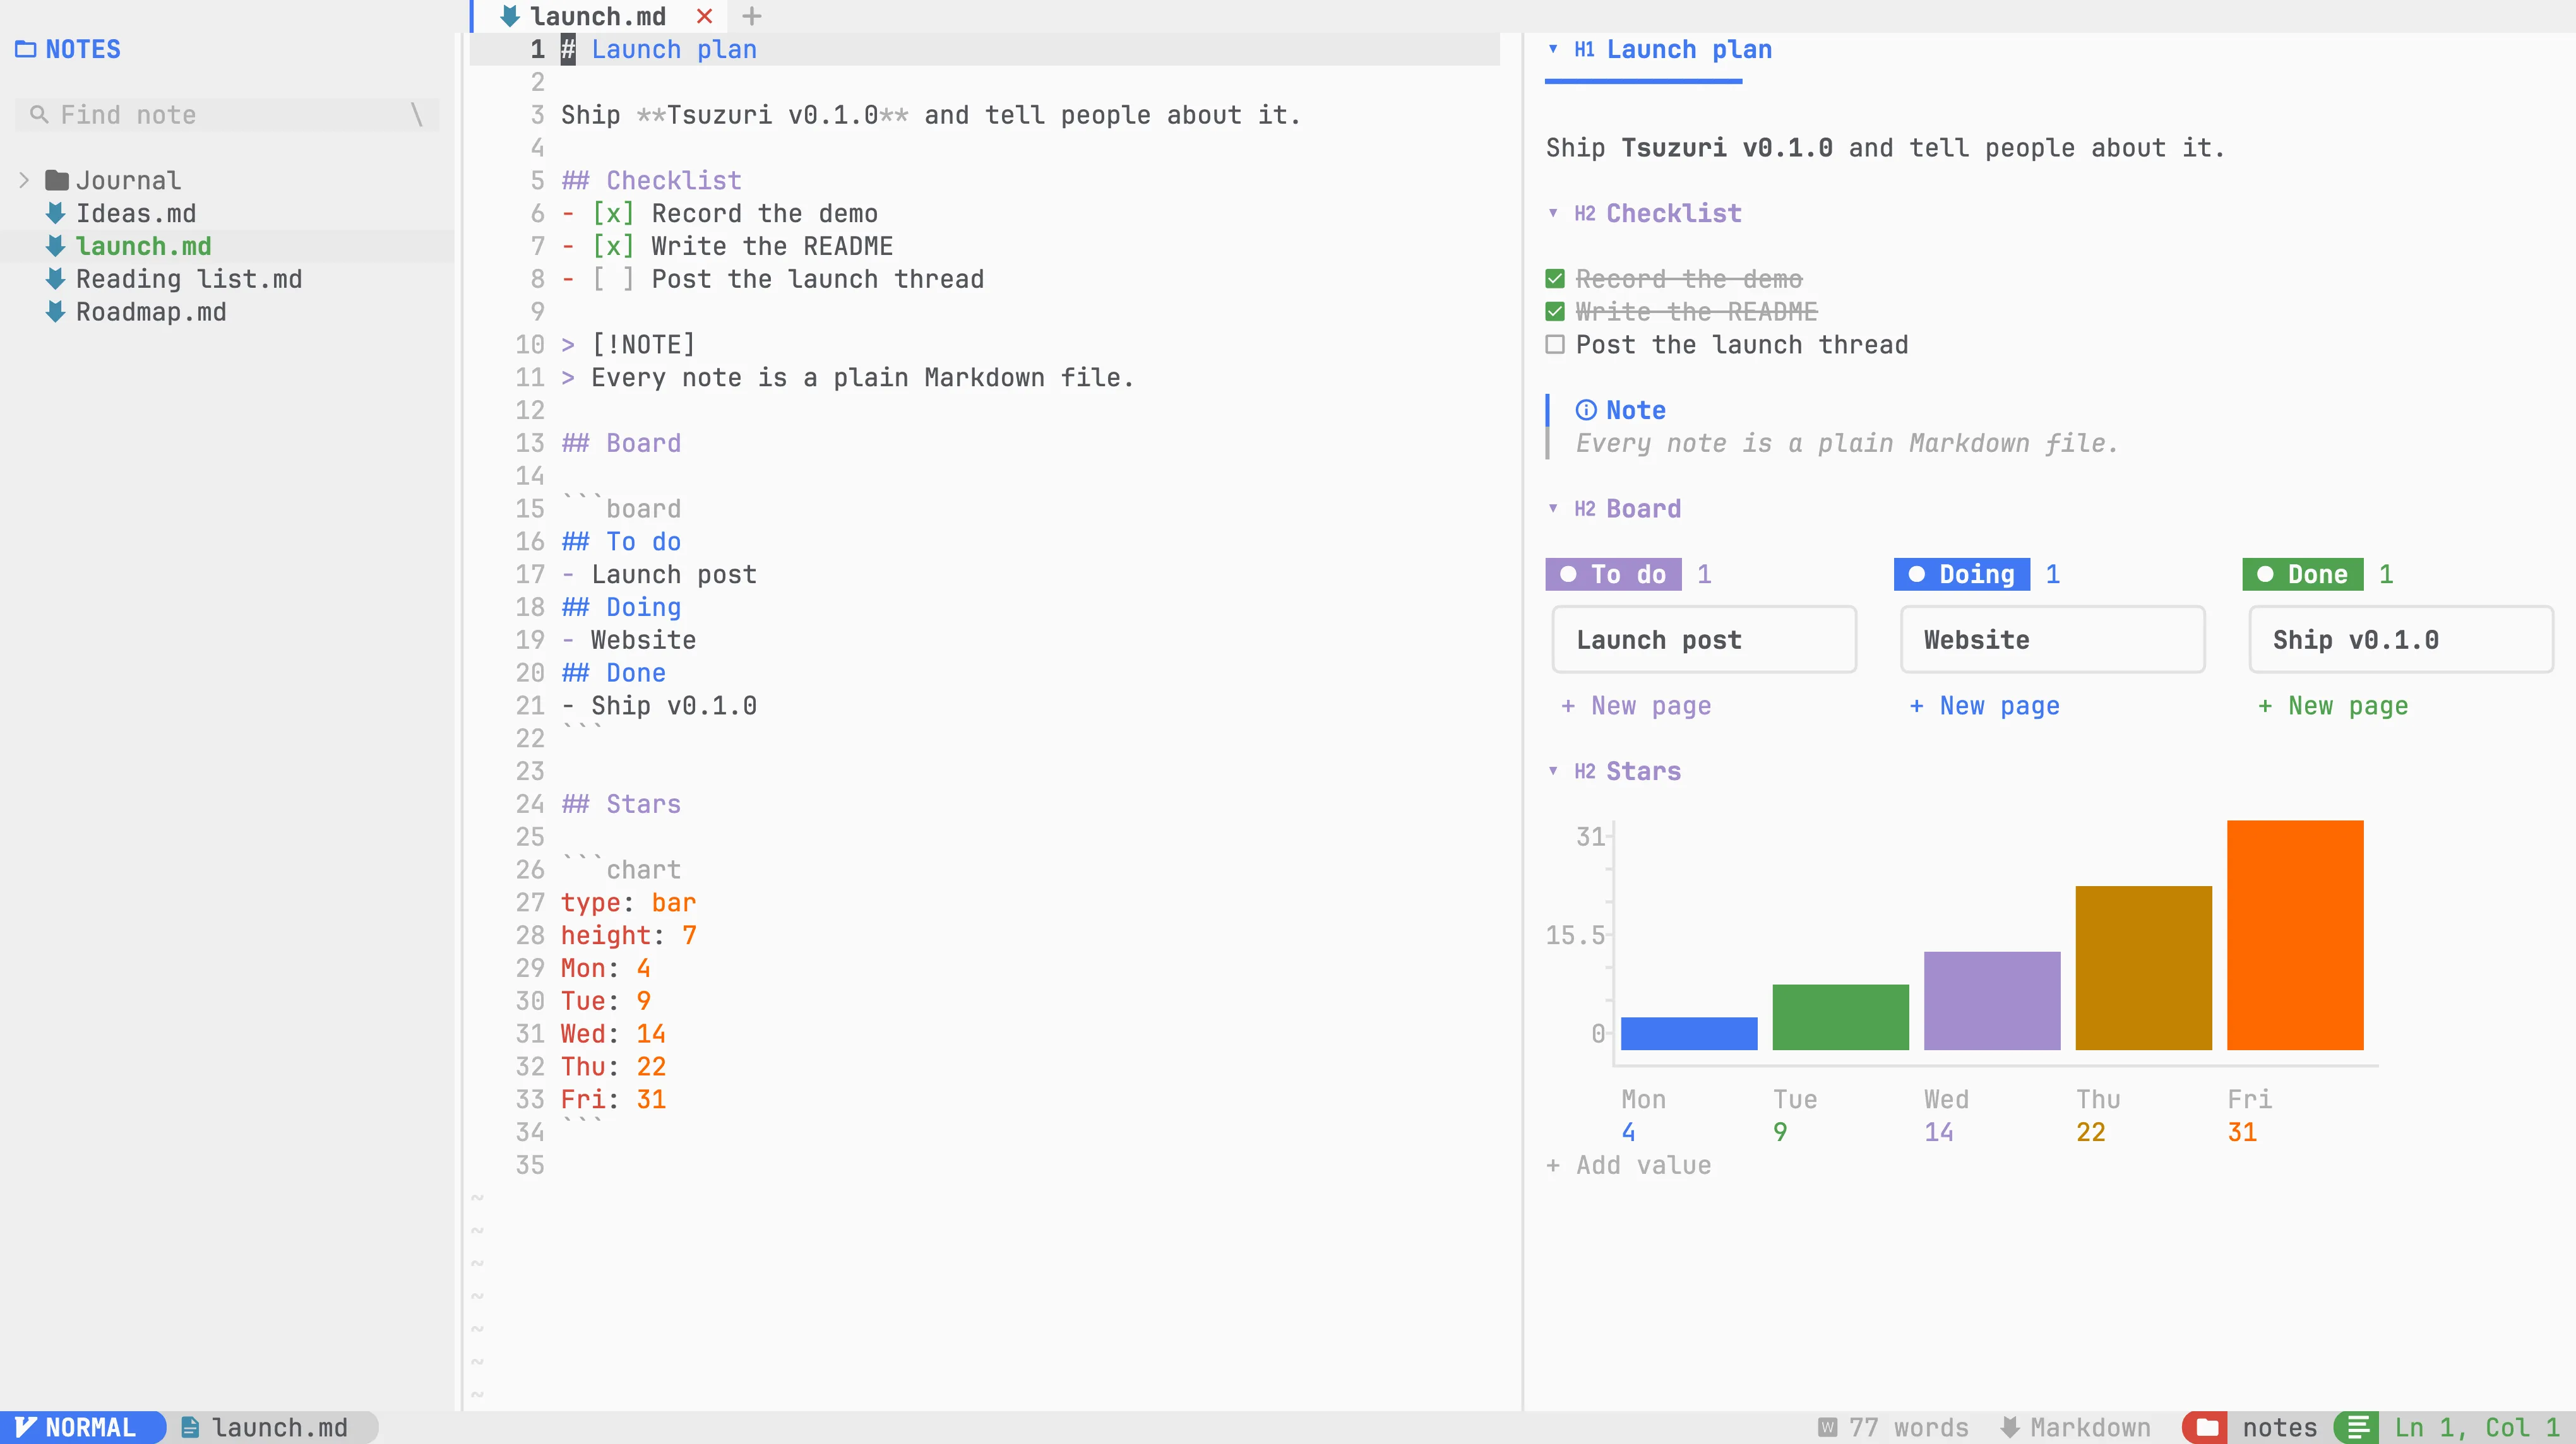Screen dimensions: 2576x1444
Task: Add a New page under To do
Action: tap(1636, 706)
